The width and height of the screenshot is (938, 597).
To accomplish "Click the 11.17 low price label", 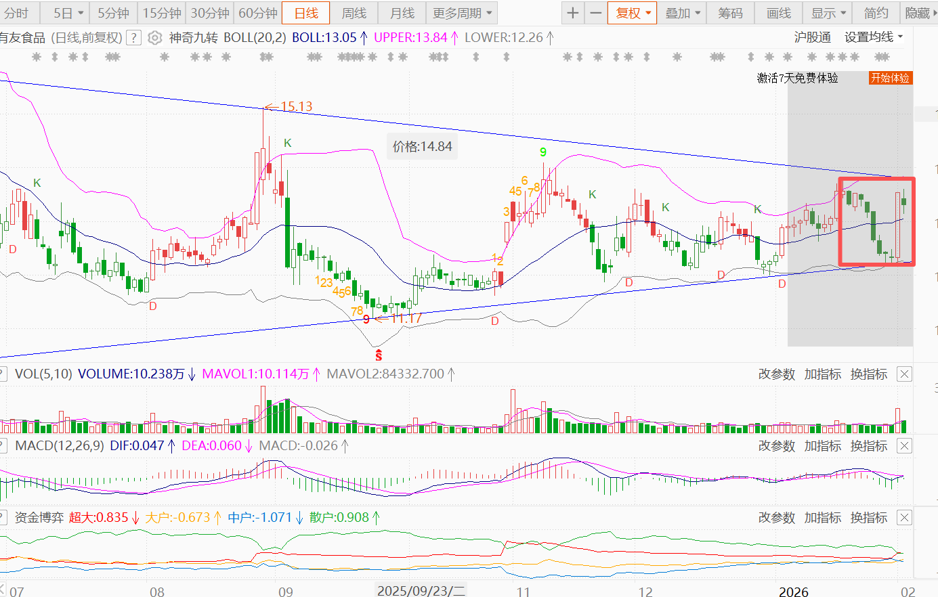I will [x=406, y=318].
